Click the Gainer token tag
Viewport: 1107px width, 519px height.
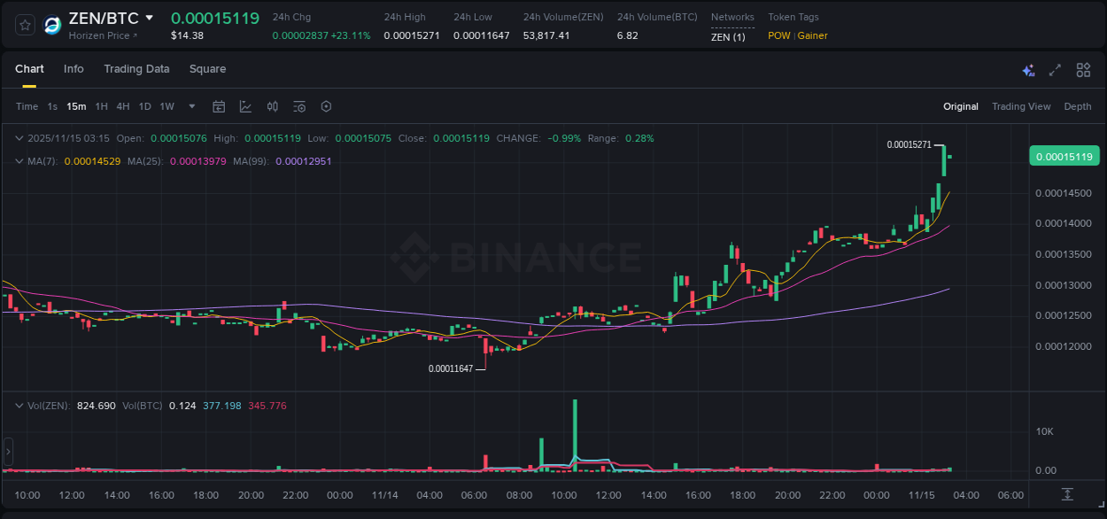pyautogui.click(x=812, y=35)
